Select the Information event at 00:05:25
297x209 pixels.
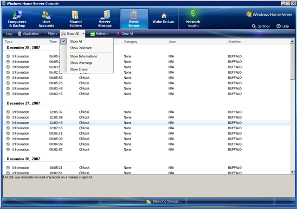(x=146, y=83)
